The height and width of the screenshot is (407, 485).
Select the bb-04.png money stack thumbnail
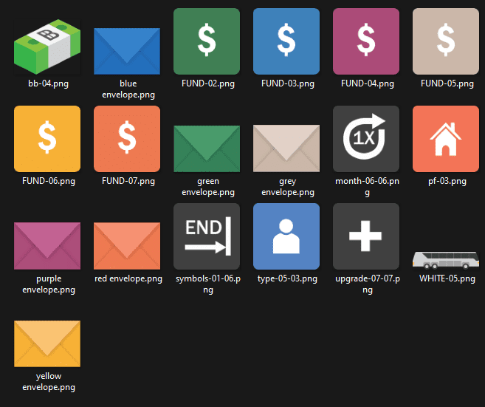point(47,47)
